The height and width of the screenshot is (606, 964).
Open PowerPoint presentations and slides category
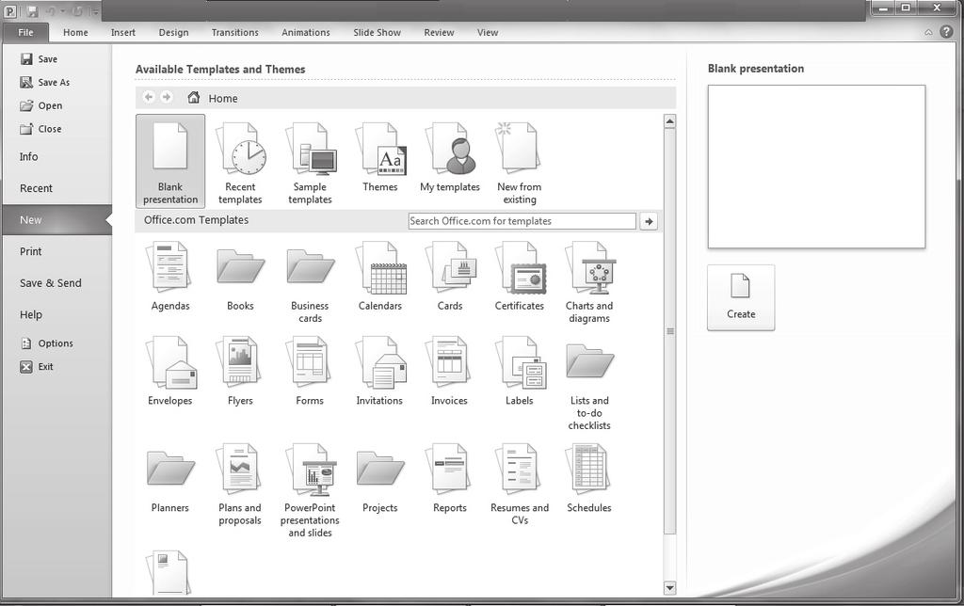[x=310, y=490]
